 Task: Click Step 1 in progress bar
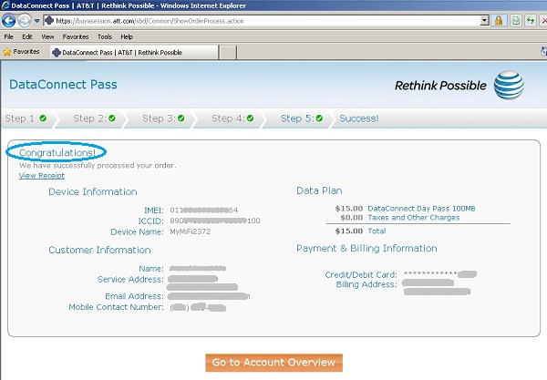click(26, 118)
